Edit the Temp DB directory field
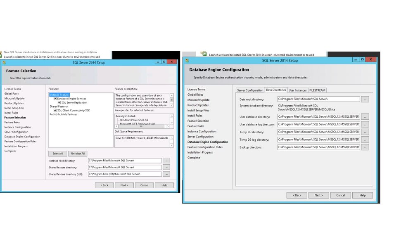 pyautogui.click(x=319, y=132)
